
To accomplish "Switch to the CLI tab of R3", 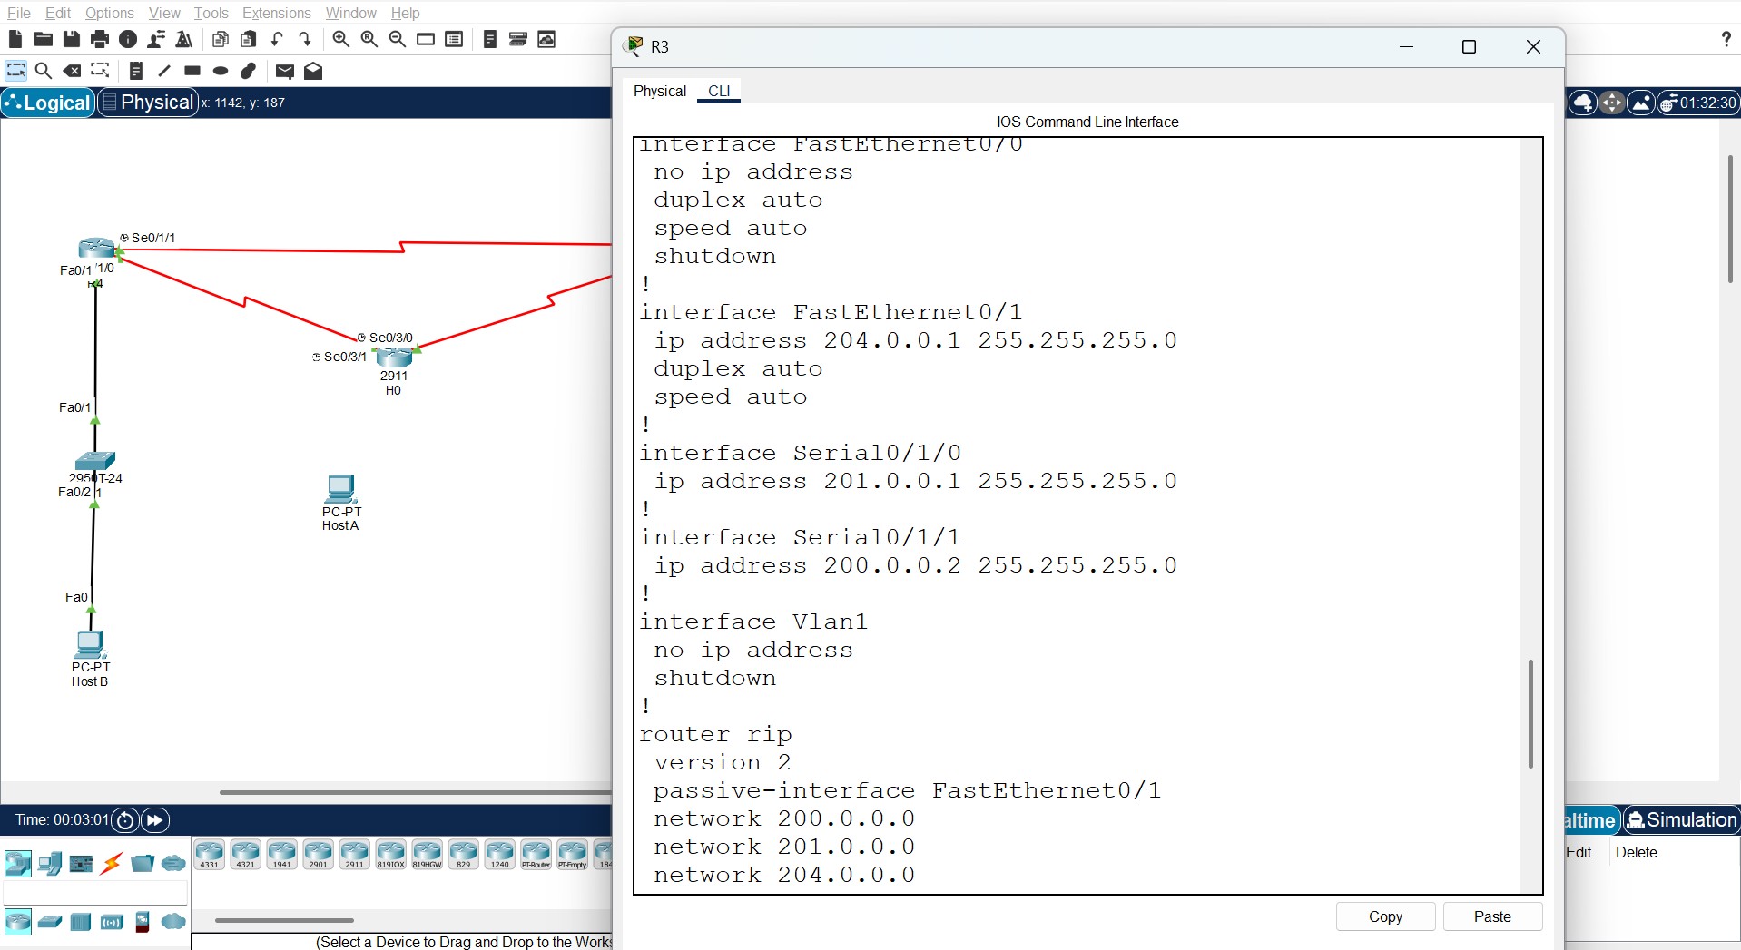I will coord(718,91).
